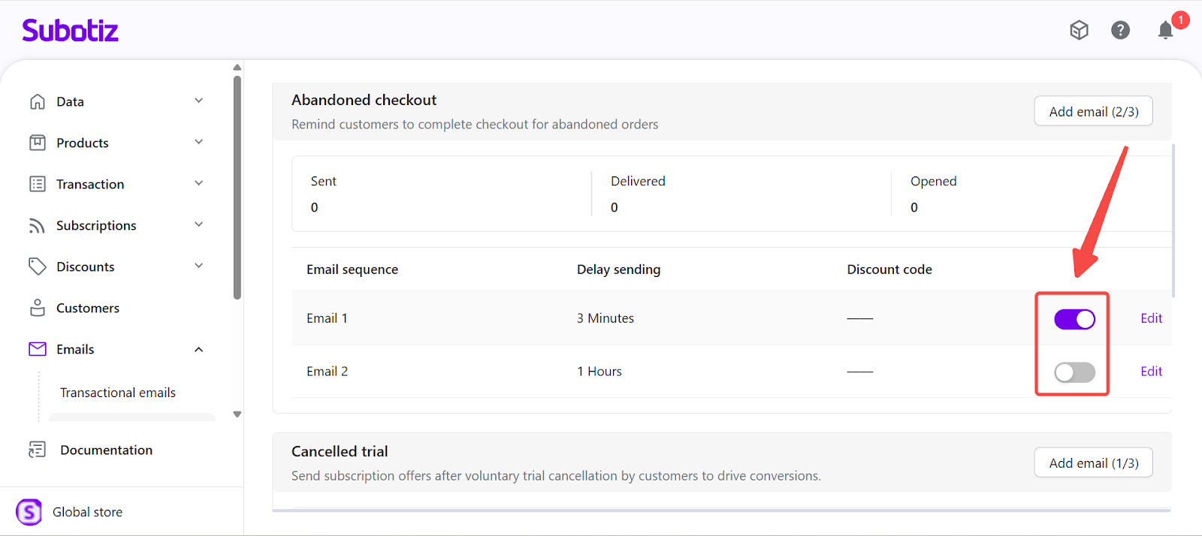This screenshot has height=536, width=1202.
Task: Open Transactional emails submenu item
Action: tap(118, 393)
